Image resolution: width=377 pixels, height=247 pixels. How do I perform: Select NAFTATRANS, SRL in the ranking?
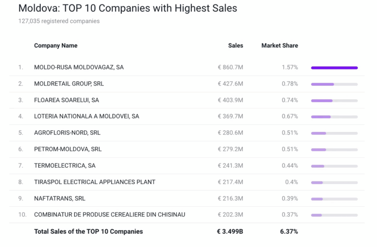pos(60,198)
